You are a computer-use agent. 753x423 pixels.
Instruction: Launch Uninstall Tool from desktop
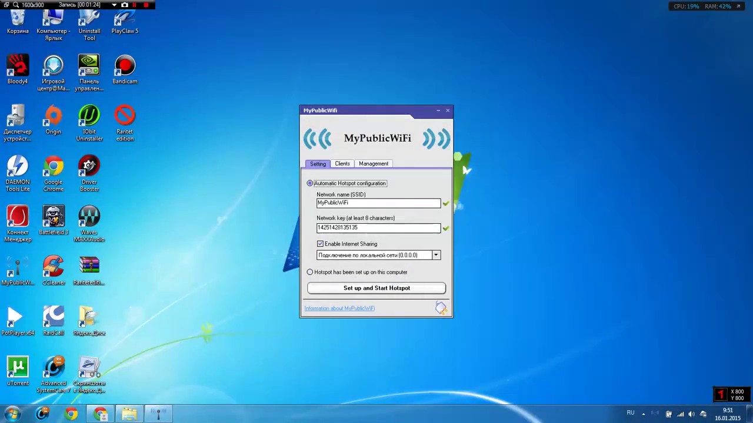[x=89, y=24]
